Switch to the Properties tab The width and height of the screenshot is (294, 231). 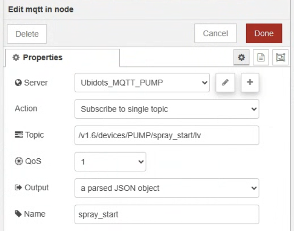point(38,57)
